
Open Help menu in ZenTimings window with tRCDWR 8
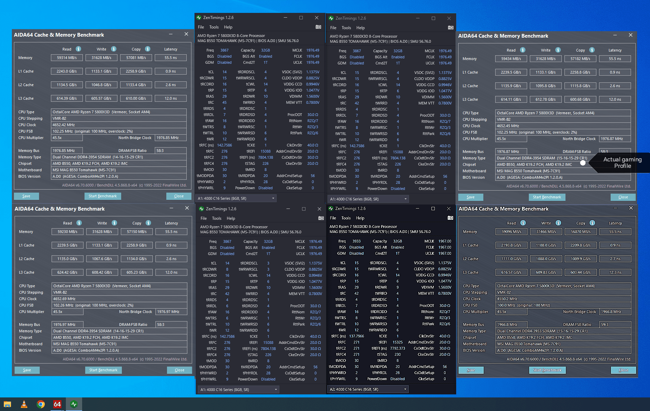pos(231,218)
